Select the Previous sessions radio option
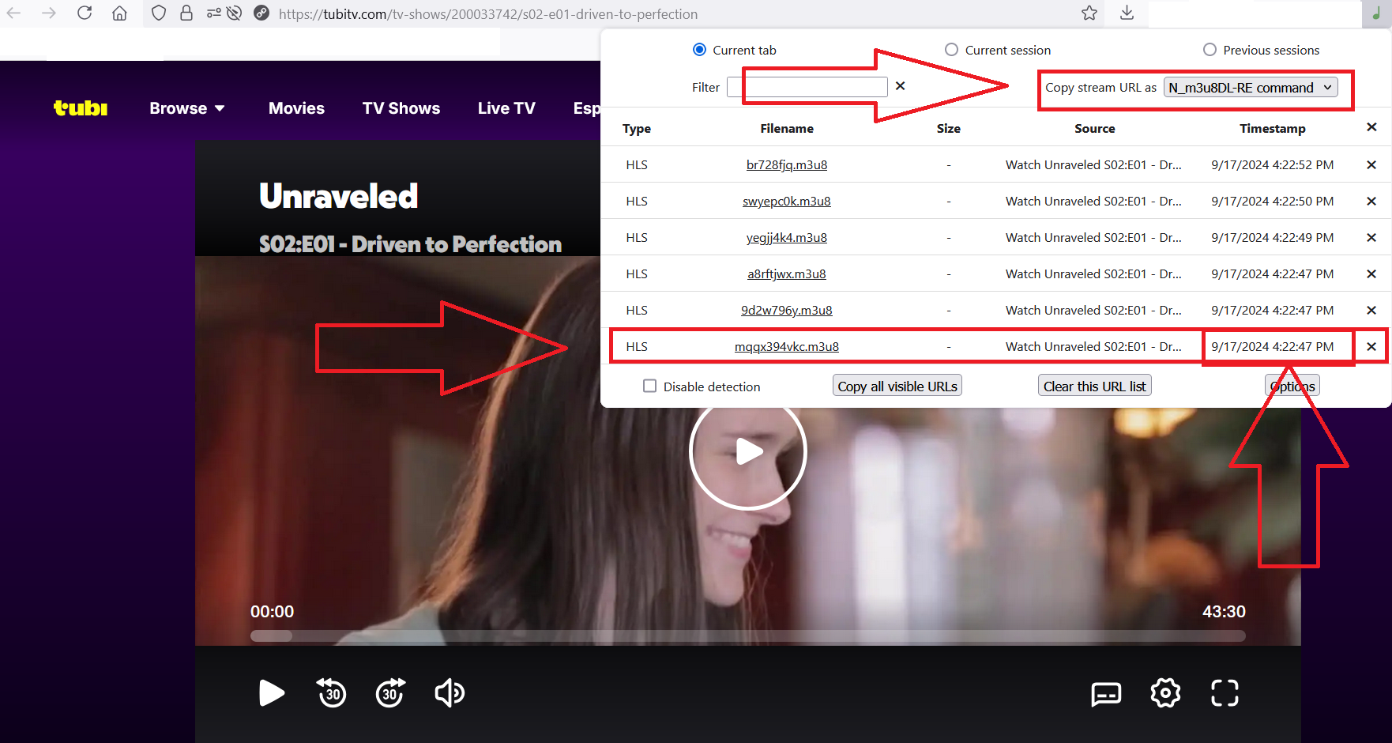1392x743 pixels. (1210, 50)
